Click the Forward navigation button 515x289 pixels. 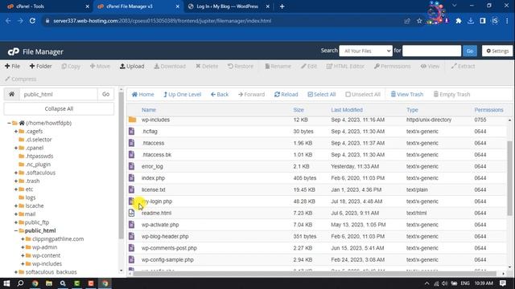pos(251,95)
